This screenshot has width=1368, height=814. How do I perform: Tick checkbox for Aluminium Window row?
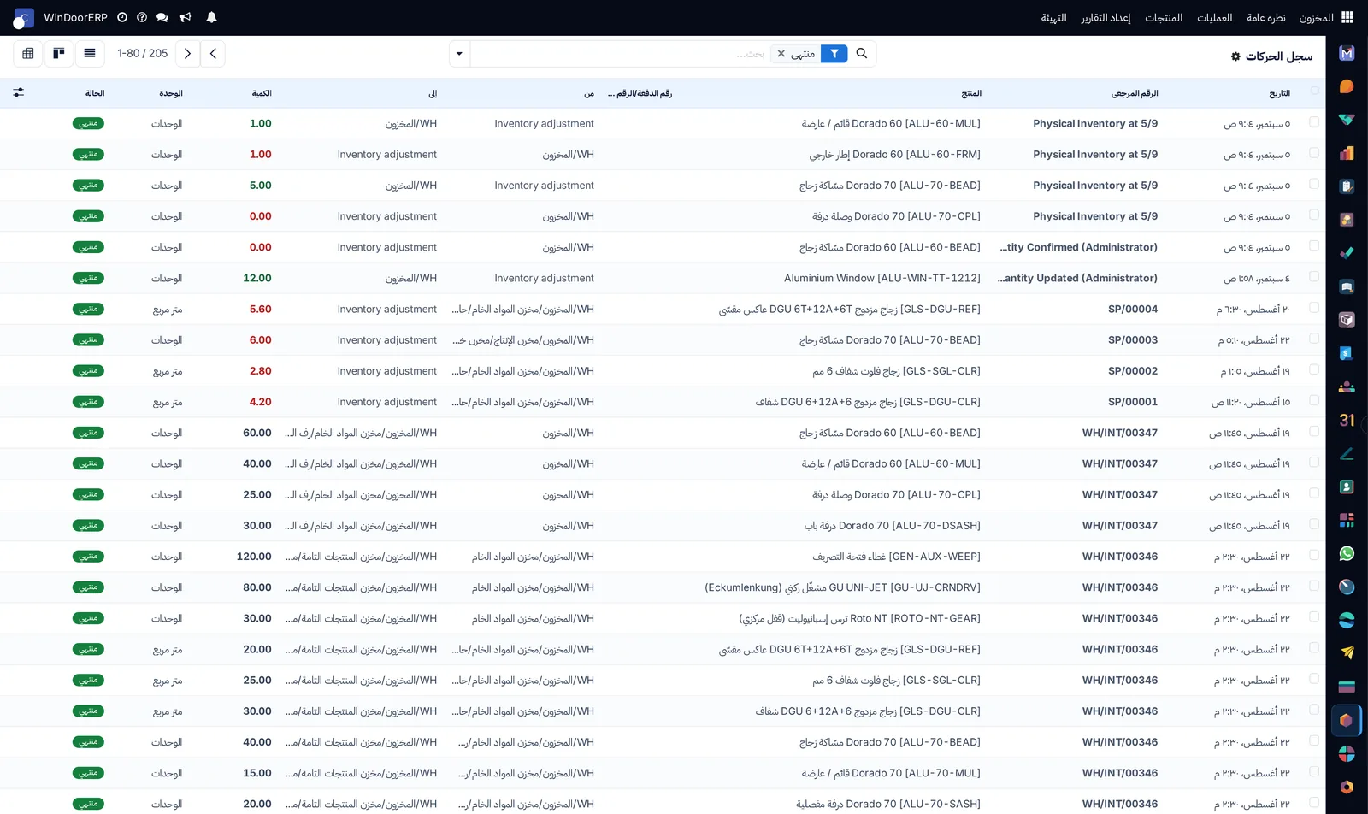(x=1314, y=277)
